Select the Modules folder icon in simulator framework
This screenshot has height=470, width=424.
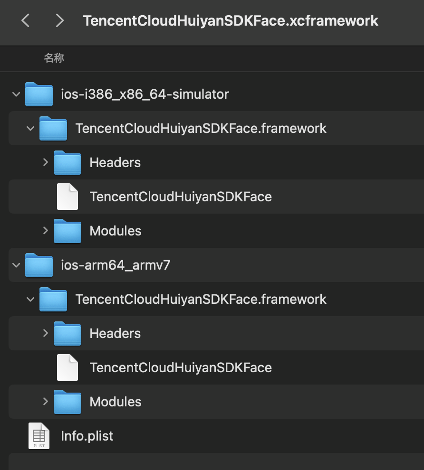point(67,231)
